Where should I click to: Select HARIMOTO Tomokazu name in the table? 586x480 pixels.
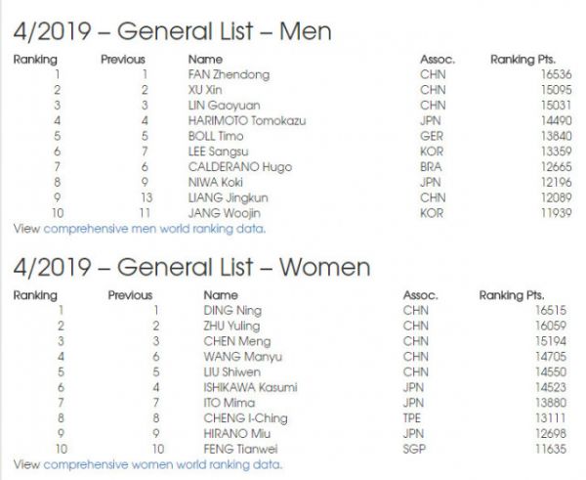click(247, 120)
